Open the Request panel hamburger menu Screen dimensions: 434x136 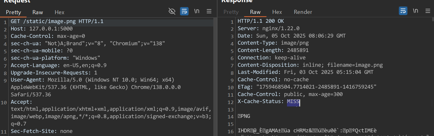tap(209, 11)
